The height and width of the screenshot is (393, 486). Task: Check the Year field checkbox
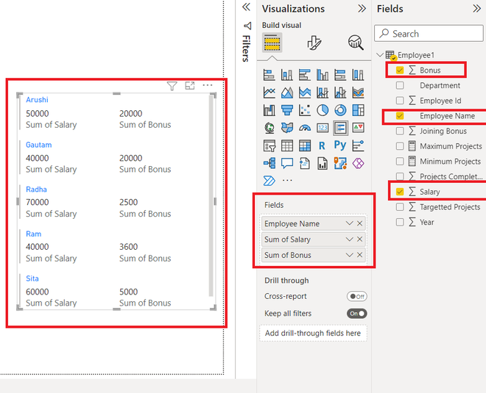pyautogui.click(x=400, y=222)
